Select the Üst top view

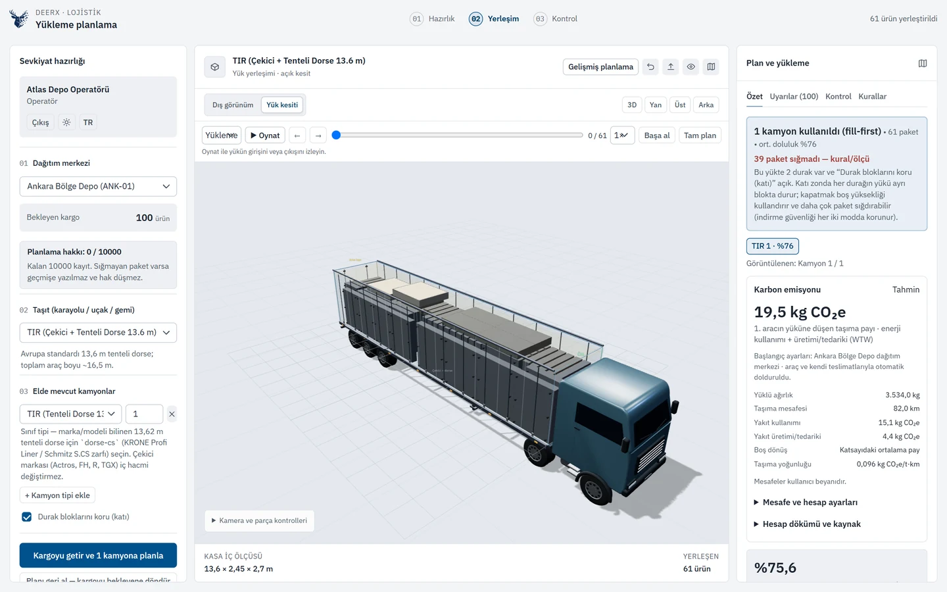[x=680, y=105]
